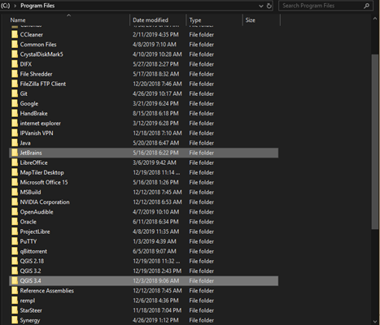
Task: Click the vertical scrollbar thumb
Action: click(x=375, y=141)
